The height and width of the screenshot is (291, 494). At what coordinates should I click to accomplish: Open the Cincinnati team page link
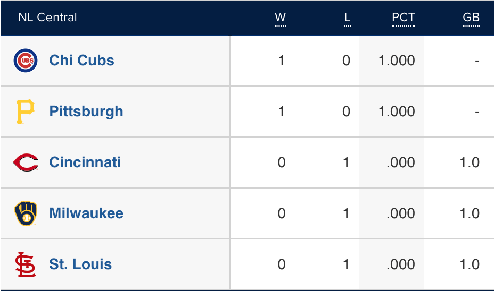85,162
